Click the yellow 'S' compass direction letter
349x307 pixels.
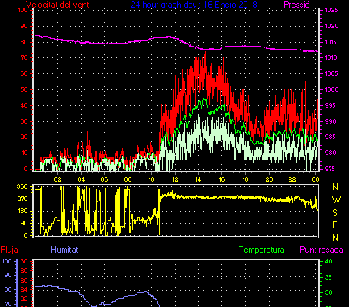[335, 212]
